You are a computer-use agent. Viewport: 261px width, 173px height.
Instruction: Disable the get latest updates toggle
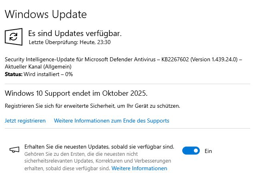[x=191, y=151]
